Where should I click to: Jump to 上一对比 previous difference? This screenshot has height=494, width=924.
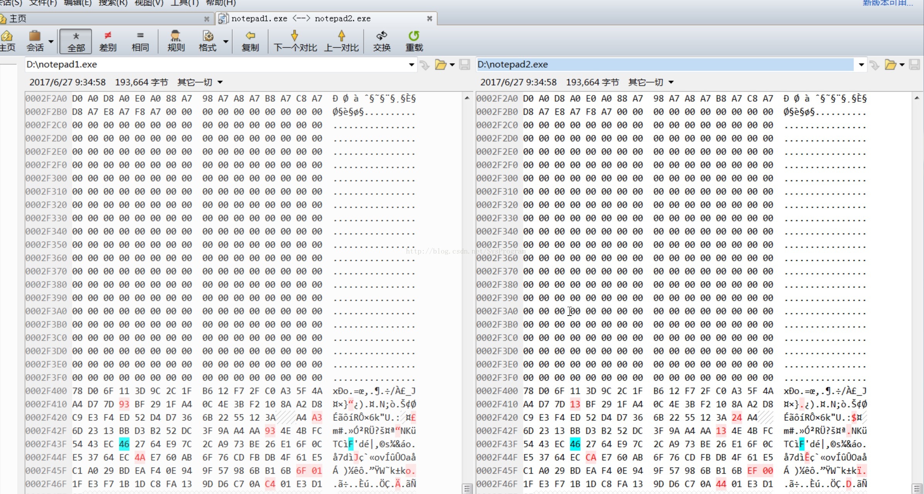coord(342,41)
